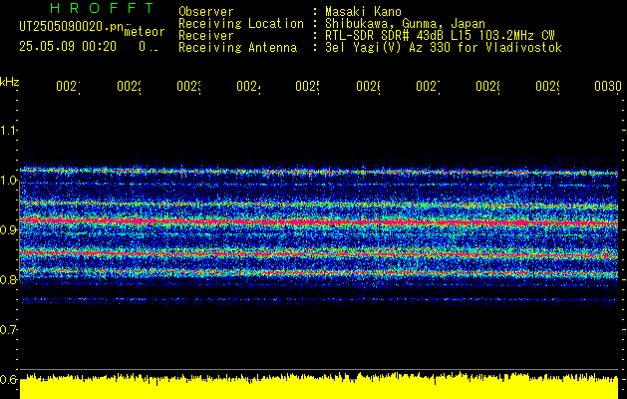Image resolution: width=627 pixels, height=399 pixels.
Task: Click the 1.1 kHz axis label
Action: (x=8, y=131)
